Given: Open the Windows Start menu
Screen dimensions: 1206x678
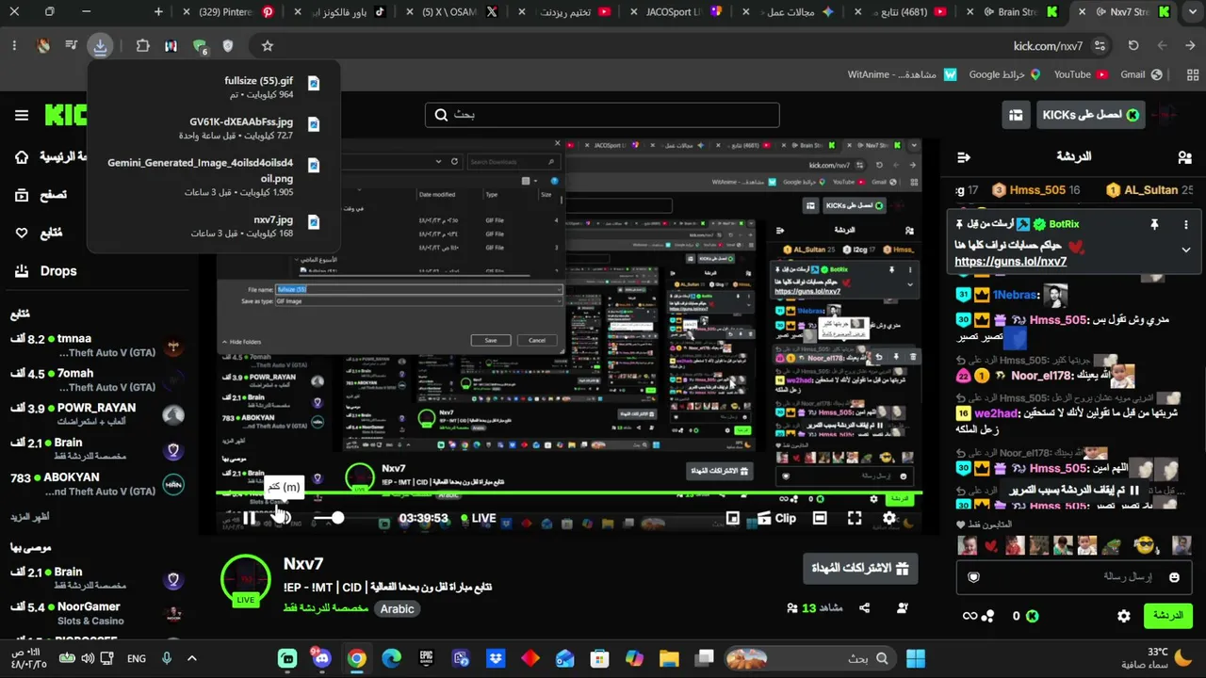Looking at the screenshot, I should click(915, 658).
